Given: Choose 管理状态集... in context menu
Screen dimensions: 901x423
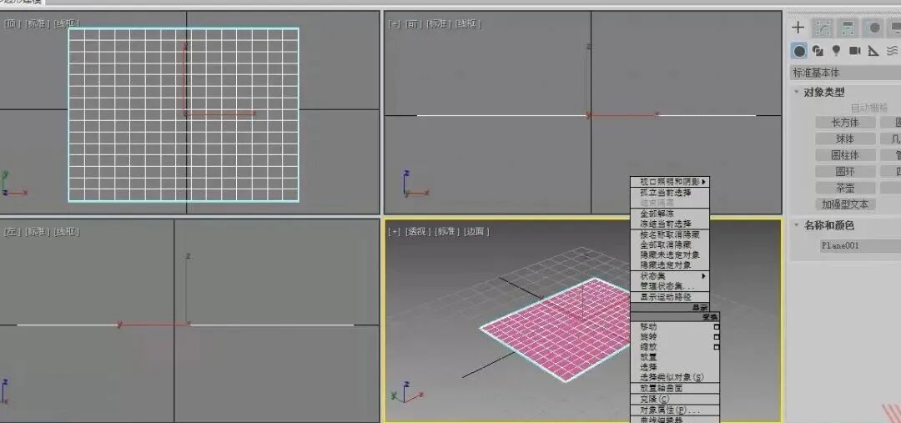Looking at the screenshot, I should [670, 286].
